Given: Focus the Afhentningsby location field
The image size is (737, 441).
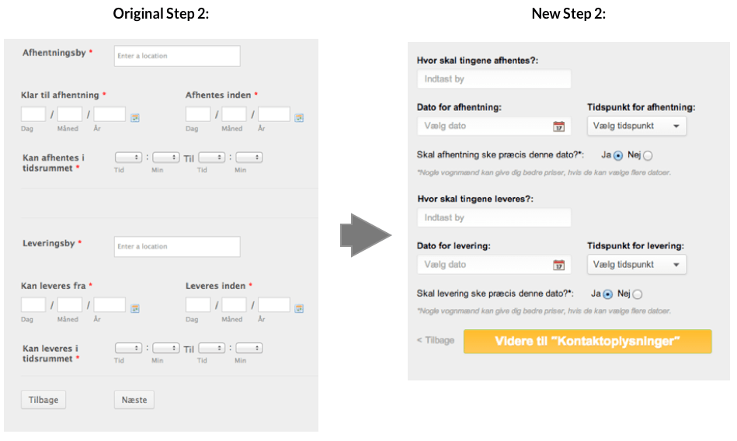Looking at the screenshot, I should pos(177,56).
